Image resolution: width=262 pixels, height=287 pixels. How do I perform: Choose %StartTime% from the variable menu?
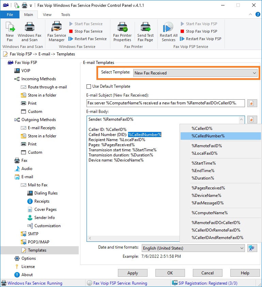tap(220, 163)
